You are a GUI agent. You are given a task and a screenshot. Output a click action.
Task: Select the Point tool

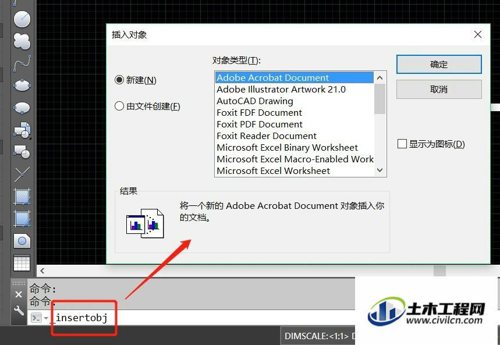[22, 174]
